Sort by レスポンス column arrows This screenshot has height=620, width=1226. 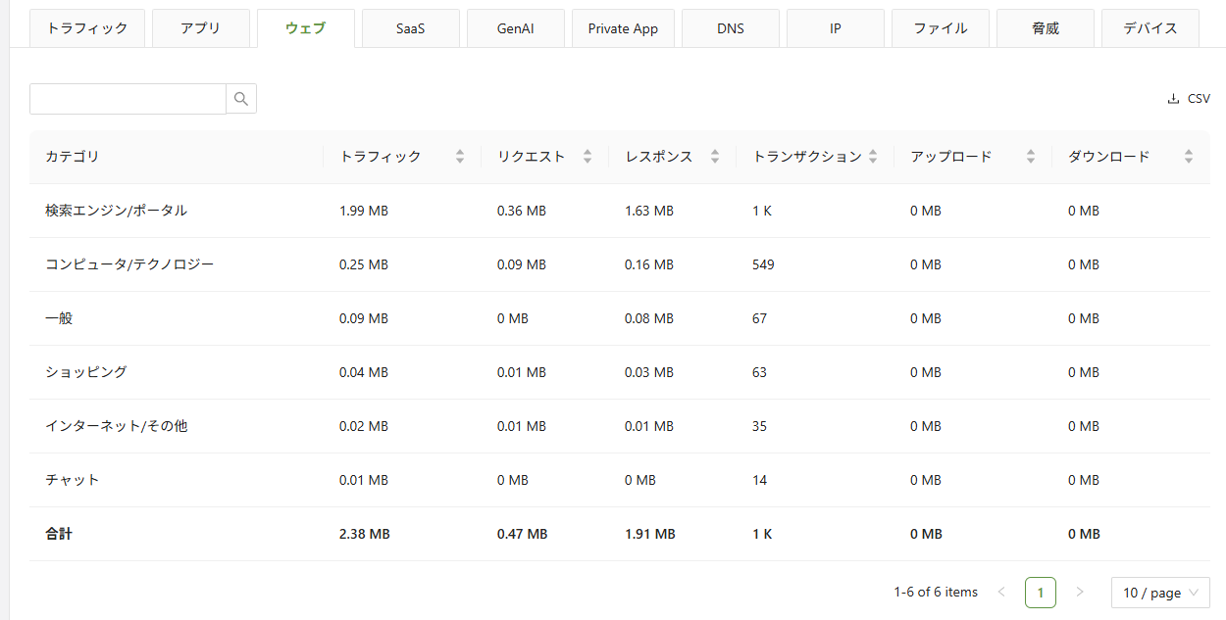click(x=715, y=157)
